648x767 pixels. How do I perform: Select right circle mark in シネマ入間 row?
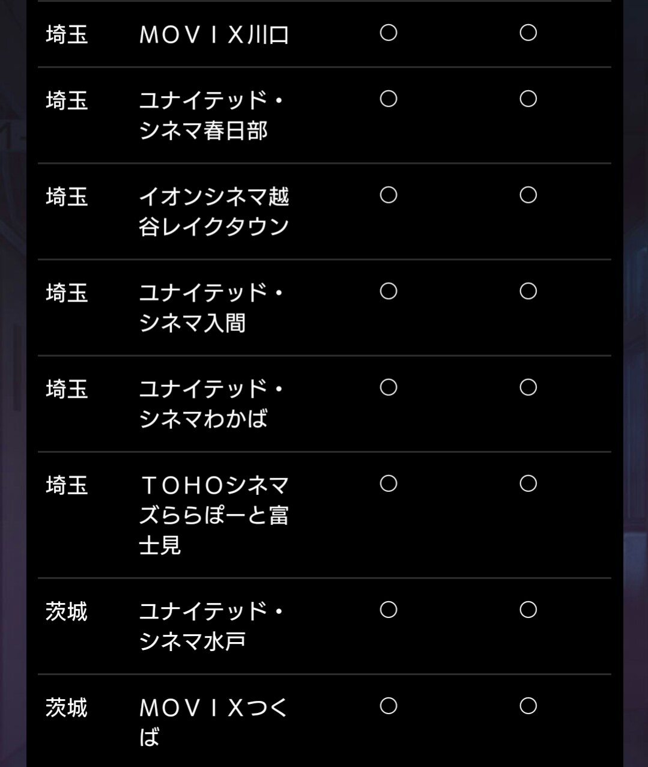(x=528, y=291)
